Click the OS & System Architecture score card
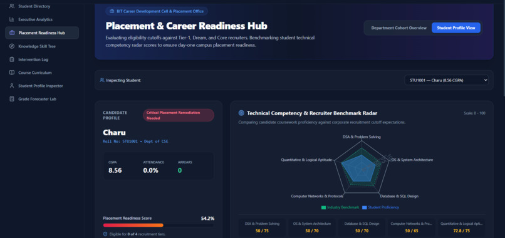This screenshot has width=505, height=238. click(312, 227)
